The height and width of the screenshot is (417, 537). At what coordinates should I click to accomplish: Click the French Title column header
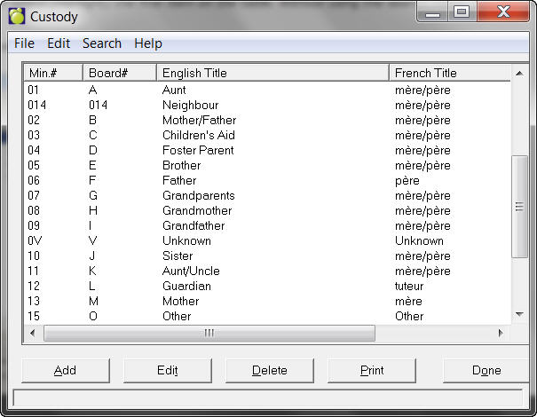tap(449, 73)
